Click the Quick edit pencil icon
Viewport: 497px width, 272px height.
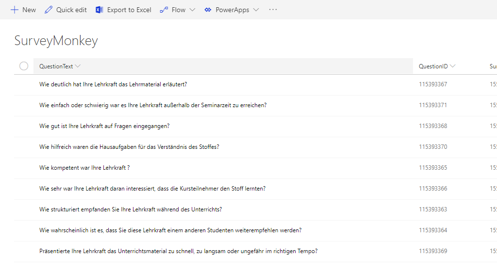coord(49,10)
